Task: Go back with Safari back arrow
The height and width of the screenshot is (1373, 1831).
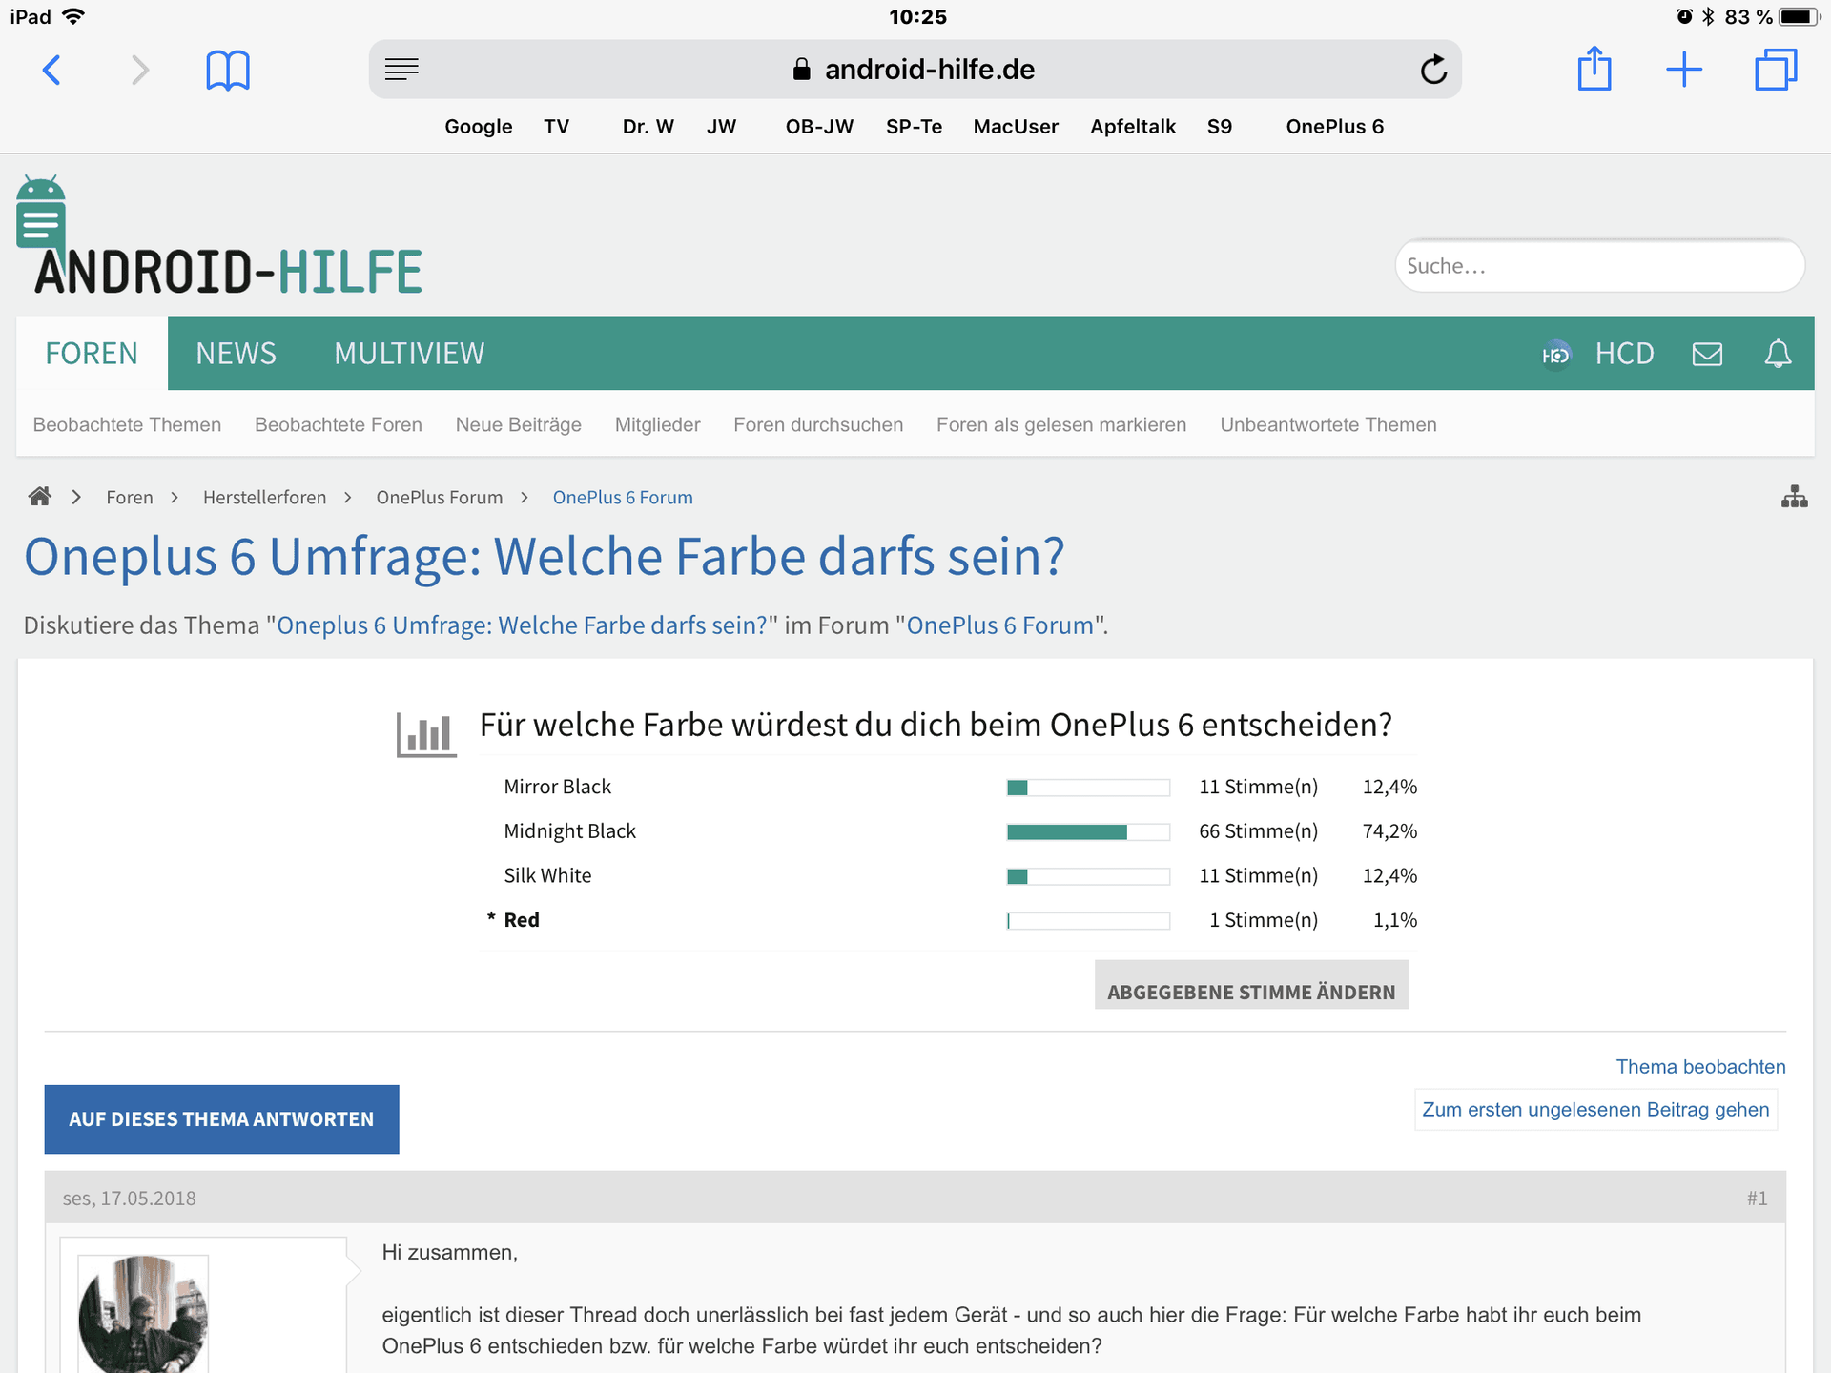Action: pyautogui.click(x=52, y=70)
